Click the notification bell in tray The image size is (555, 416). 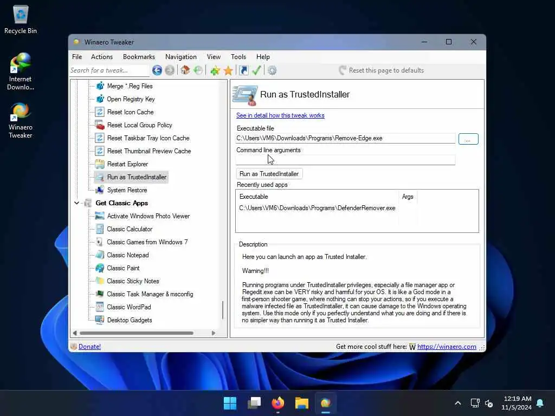[x=540, y=403]
